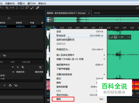Switch to the 诊断 panel tab
Viewport: 139px width, 103px height.
click(13, 62)
